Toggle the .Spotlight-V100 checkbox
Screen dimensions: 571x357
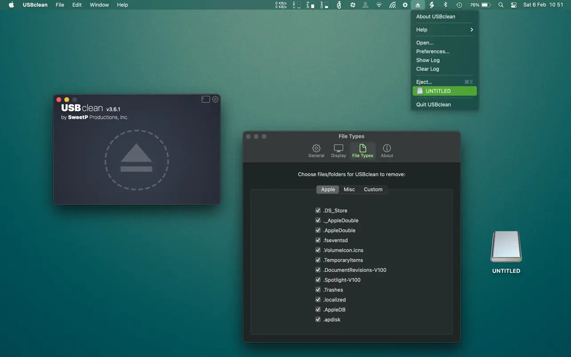[318, 280]
